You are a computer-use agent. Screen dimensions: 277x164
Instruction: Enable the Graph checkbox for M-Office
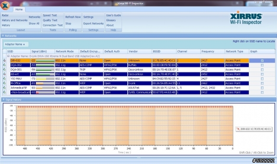point(262,83)
